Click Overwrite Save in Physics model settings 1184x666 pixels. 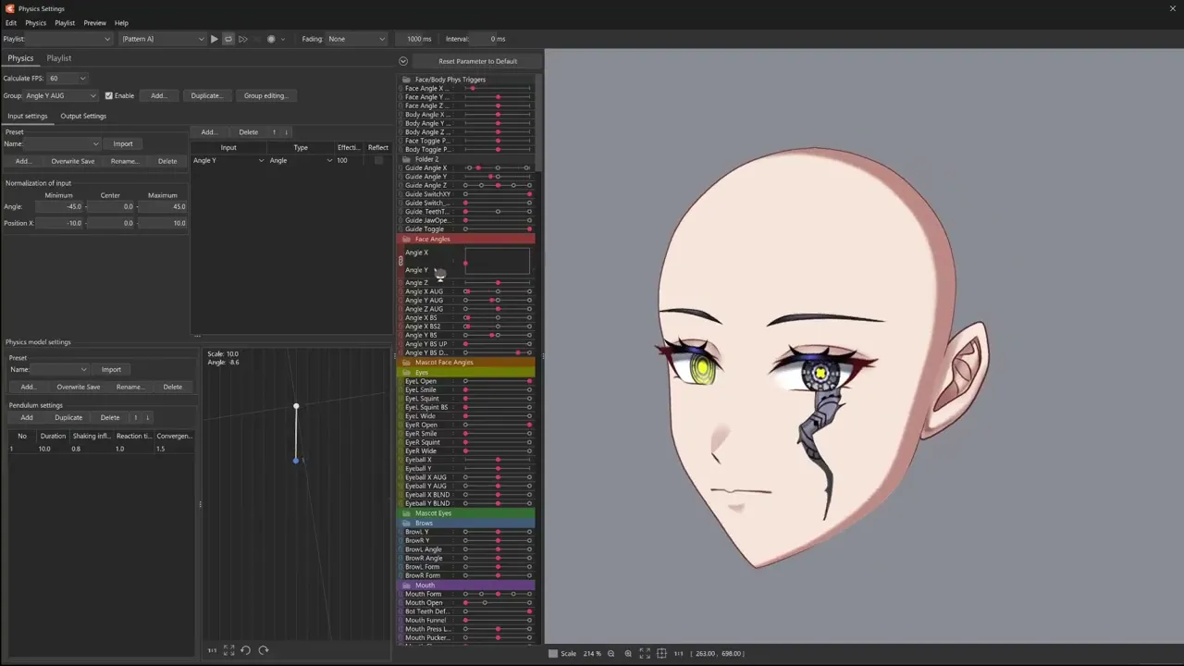click(79, 387)
